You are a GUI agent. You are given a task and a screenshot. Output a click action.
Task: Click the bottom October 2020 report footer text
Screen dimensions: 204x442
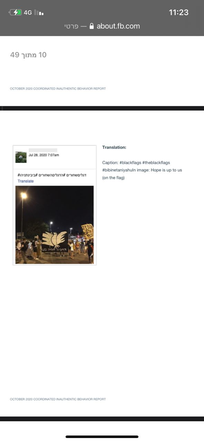[58, 399]
